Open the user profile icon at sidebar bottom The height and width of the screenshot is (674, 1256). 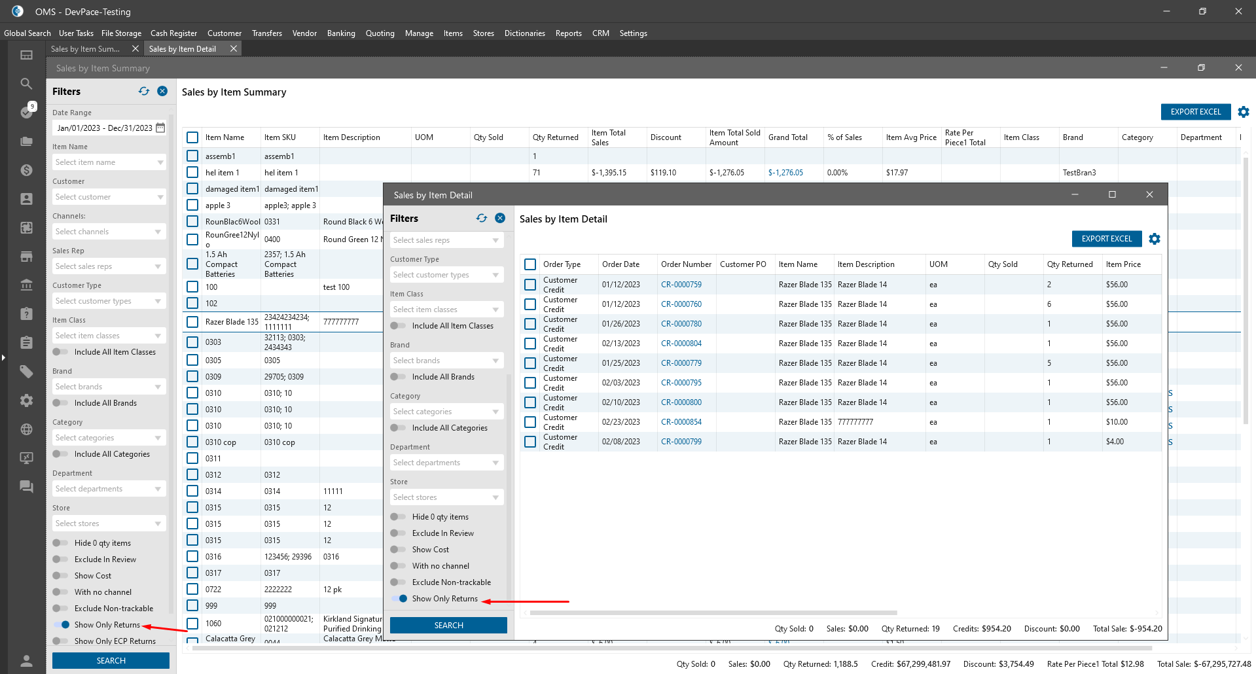click(26, 660)
